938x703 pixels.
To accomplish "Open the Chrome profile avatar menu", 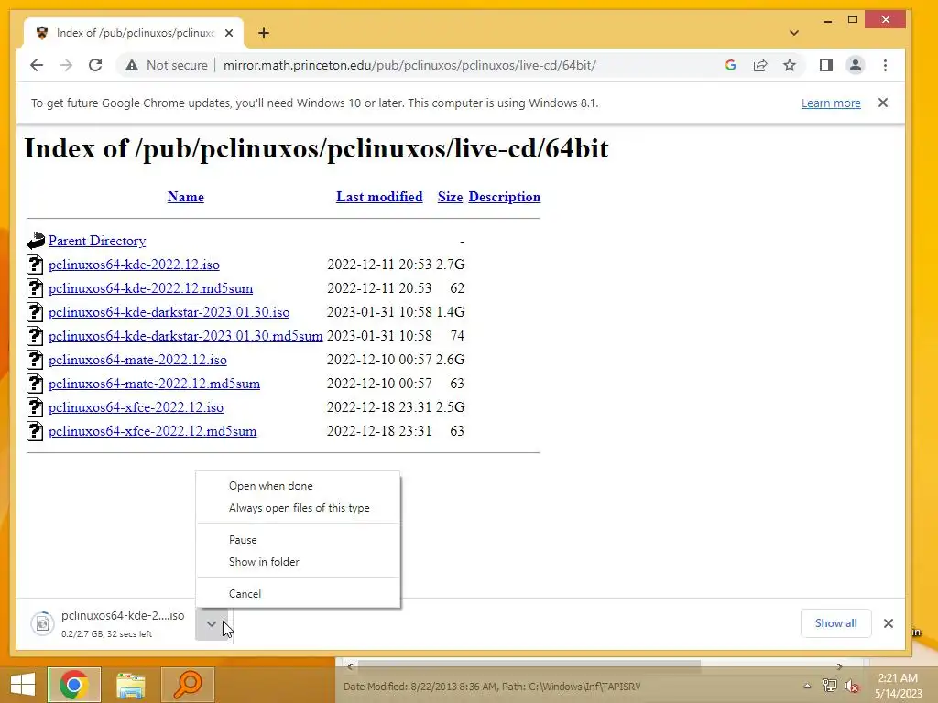I will [856, 65].
